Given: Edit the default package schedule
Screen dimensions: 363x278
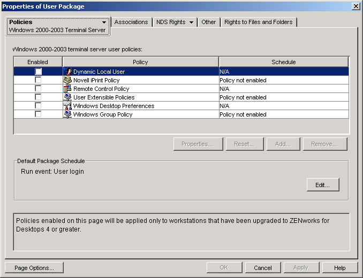Looking at the screenshot, I should pos(323,185).
